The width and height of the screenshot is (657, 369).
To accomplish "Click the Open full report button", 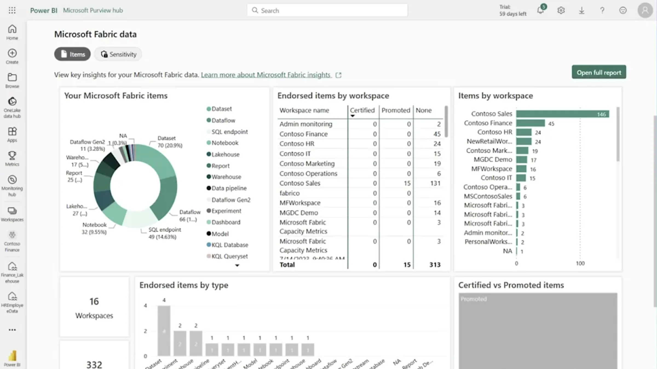I will tap(599, 72).
